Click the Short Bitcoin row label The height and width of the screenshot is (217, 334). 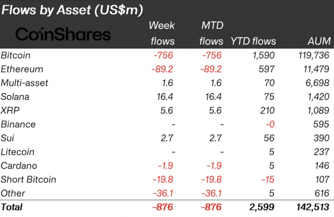tap(28, 179)
